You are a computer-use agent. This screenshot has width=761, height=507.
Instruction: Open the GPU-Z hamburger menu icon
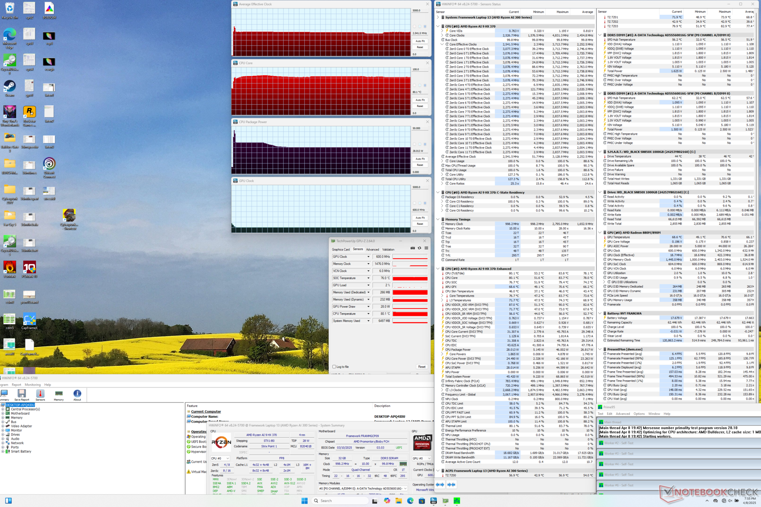click(x=426, y=248)
